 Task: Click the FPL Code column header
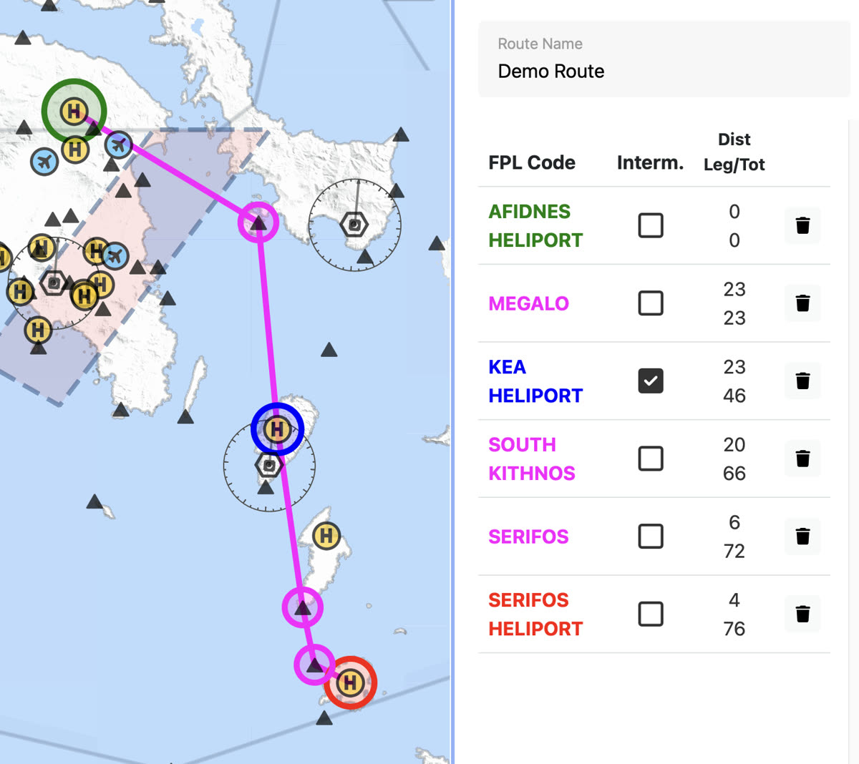(x=532, y=162)
